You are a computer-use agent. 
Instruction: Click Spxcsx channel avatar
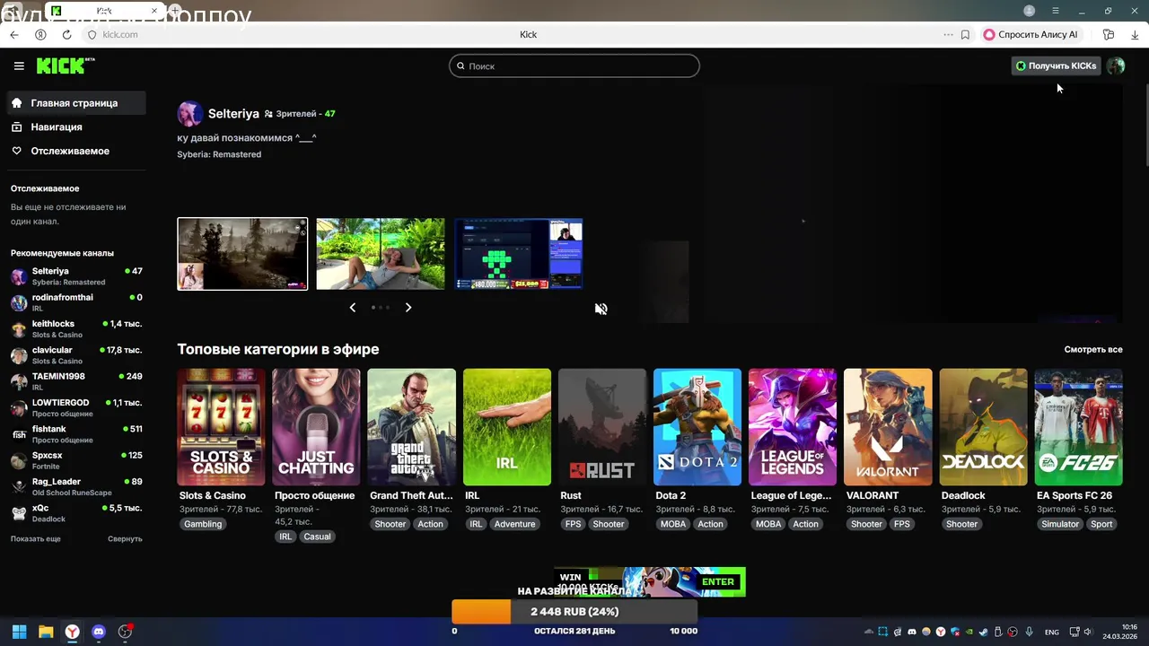pyautogui.click(x=19, y=461)
